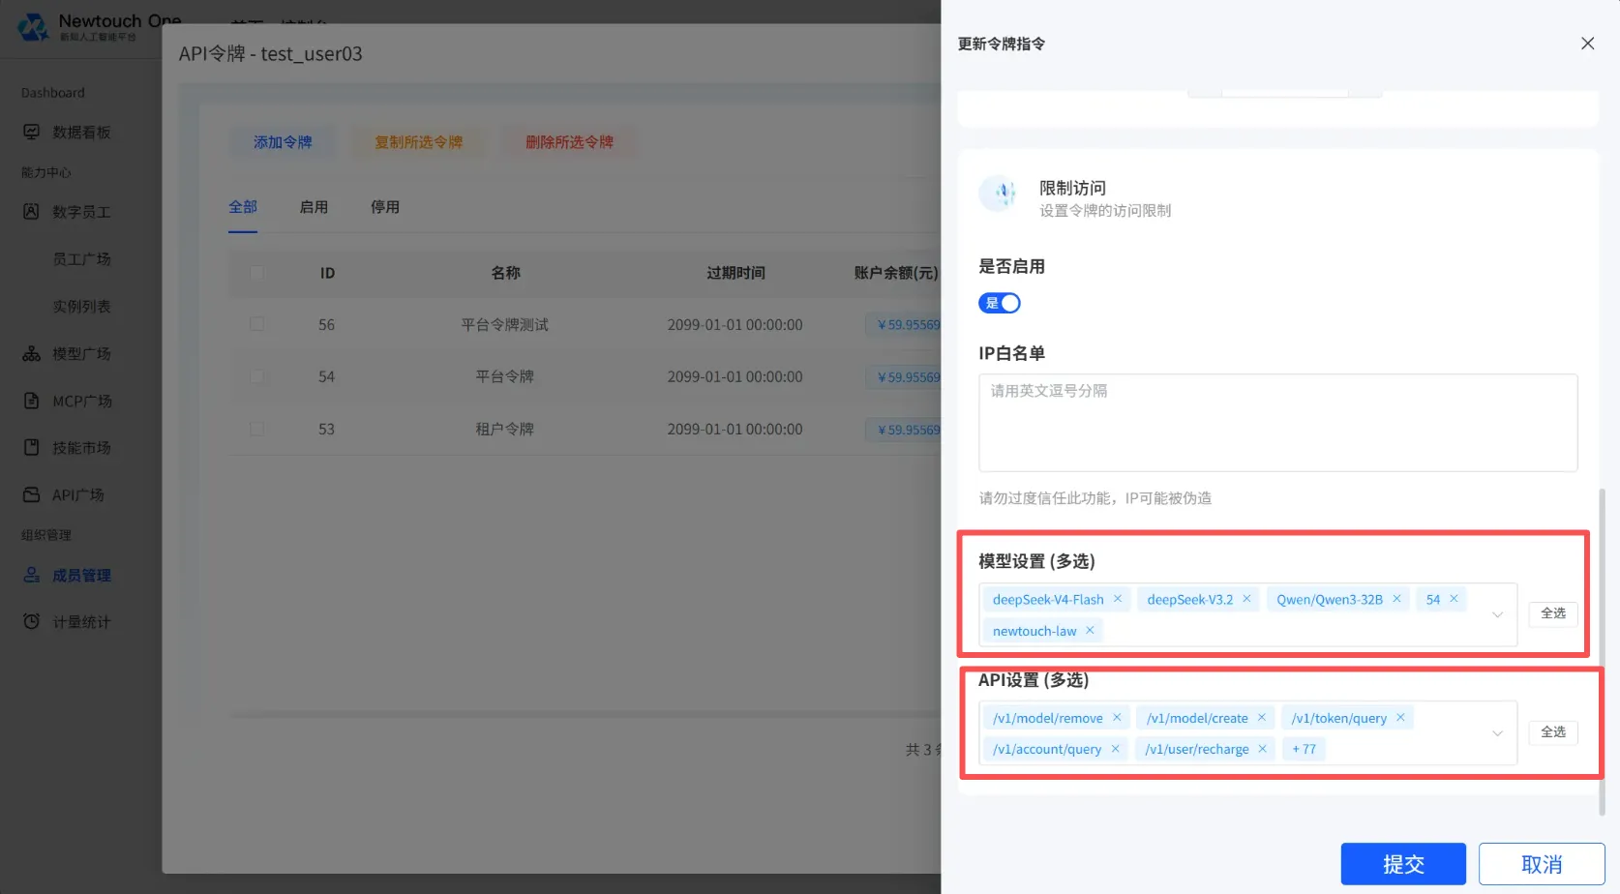Click the 取消 button
Image resolution: width=1620 pixels, height=894 pixels.
coord(1542,864)
